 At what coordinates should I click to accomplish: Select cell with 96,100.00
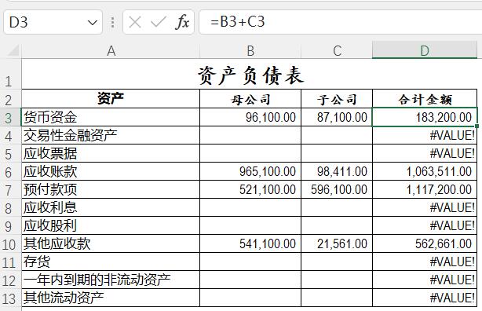point(250,117)
